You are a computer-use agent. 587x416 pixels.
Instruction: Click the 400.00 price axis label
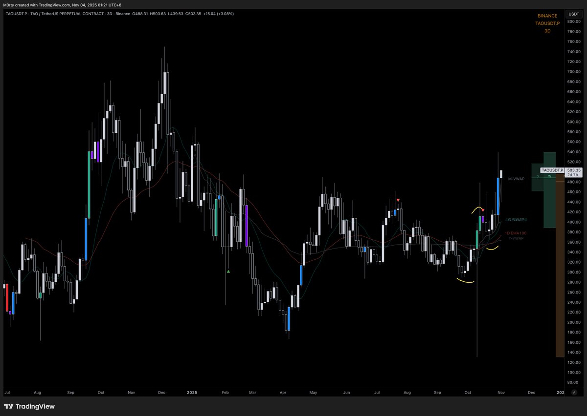pyautogui.click(x=573, y=222)
